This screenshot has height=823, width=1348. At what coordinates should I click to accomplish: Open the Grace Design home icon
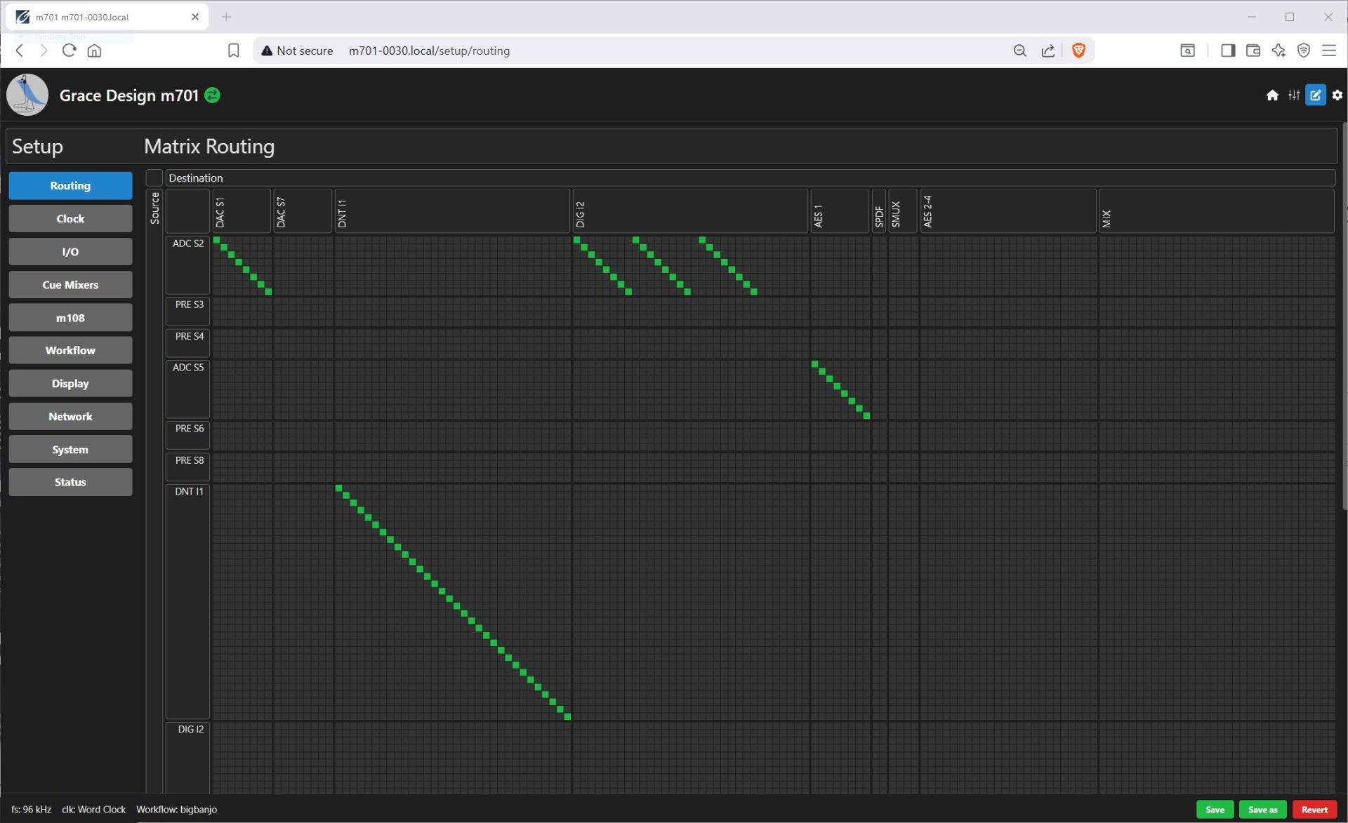click(x=1272, y=95)
